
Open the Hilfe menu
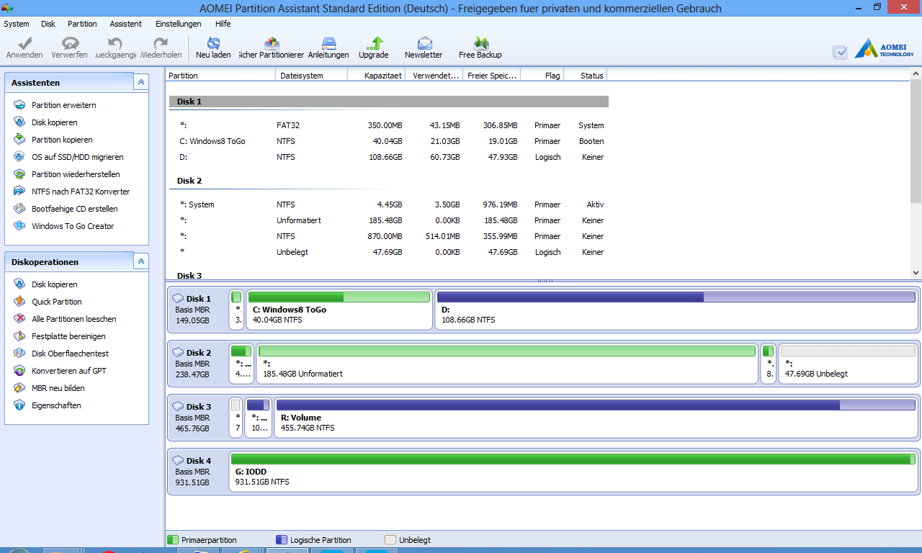[223, 24]
